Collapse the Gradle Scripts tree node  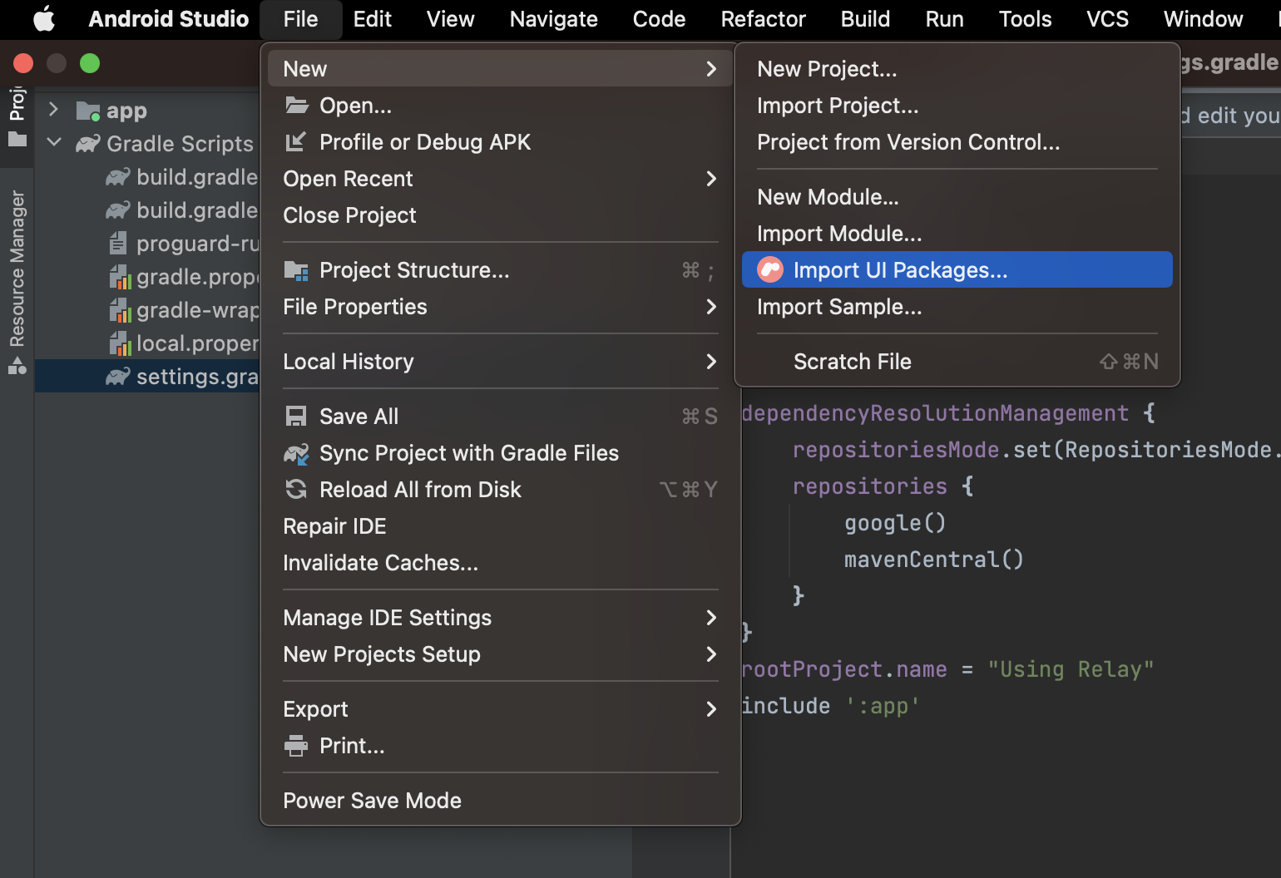click(x=54, y=142)
